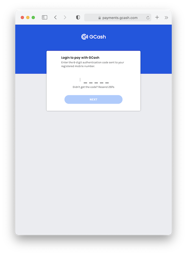Screen dimensions: 187x255
Task: Open the Privacy Report shield icon
Action: coord(78,17)
